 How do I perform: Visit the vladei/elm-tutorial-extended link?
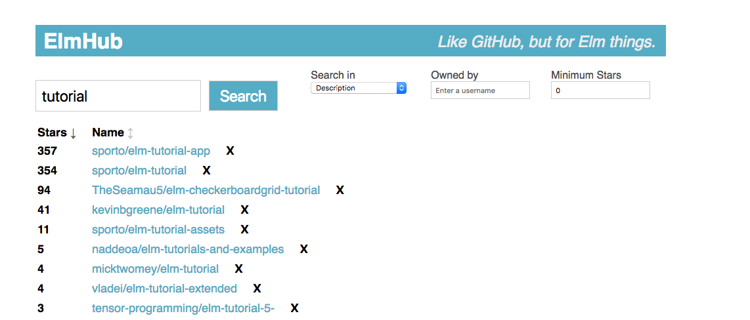[164, 289]
